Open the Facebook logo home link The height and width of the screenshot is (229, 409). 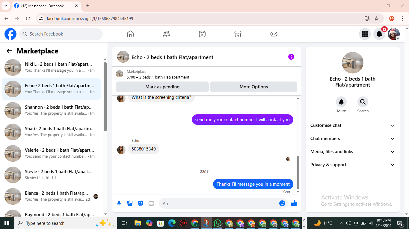(10, 34)
